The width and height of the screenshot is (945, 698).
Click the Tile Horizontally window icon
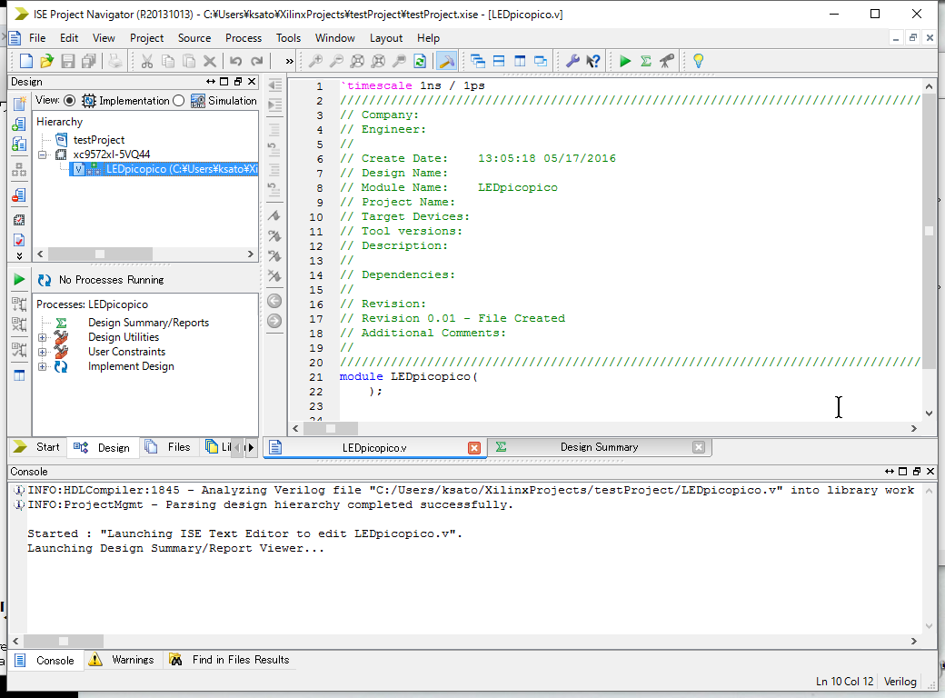(x=499, y=61)
